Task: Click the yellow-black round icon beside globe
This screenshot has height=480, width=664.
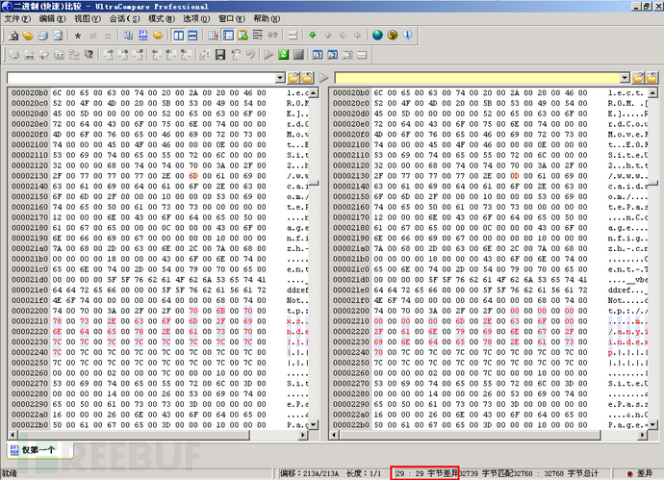Action: pos(393,36)
